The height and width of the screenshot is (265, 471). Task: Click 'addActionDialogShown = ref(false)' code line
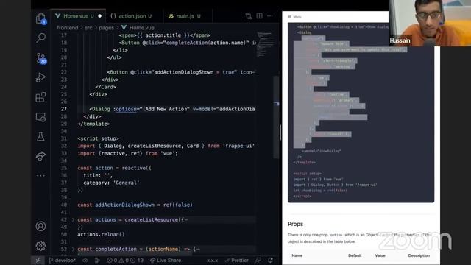tap(135, 205)
